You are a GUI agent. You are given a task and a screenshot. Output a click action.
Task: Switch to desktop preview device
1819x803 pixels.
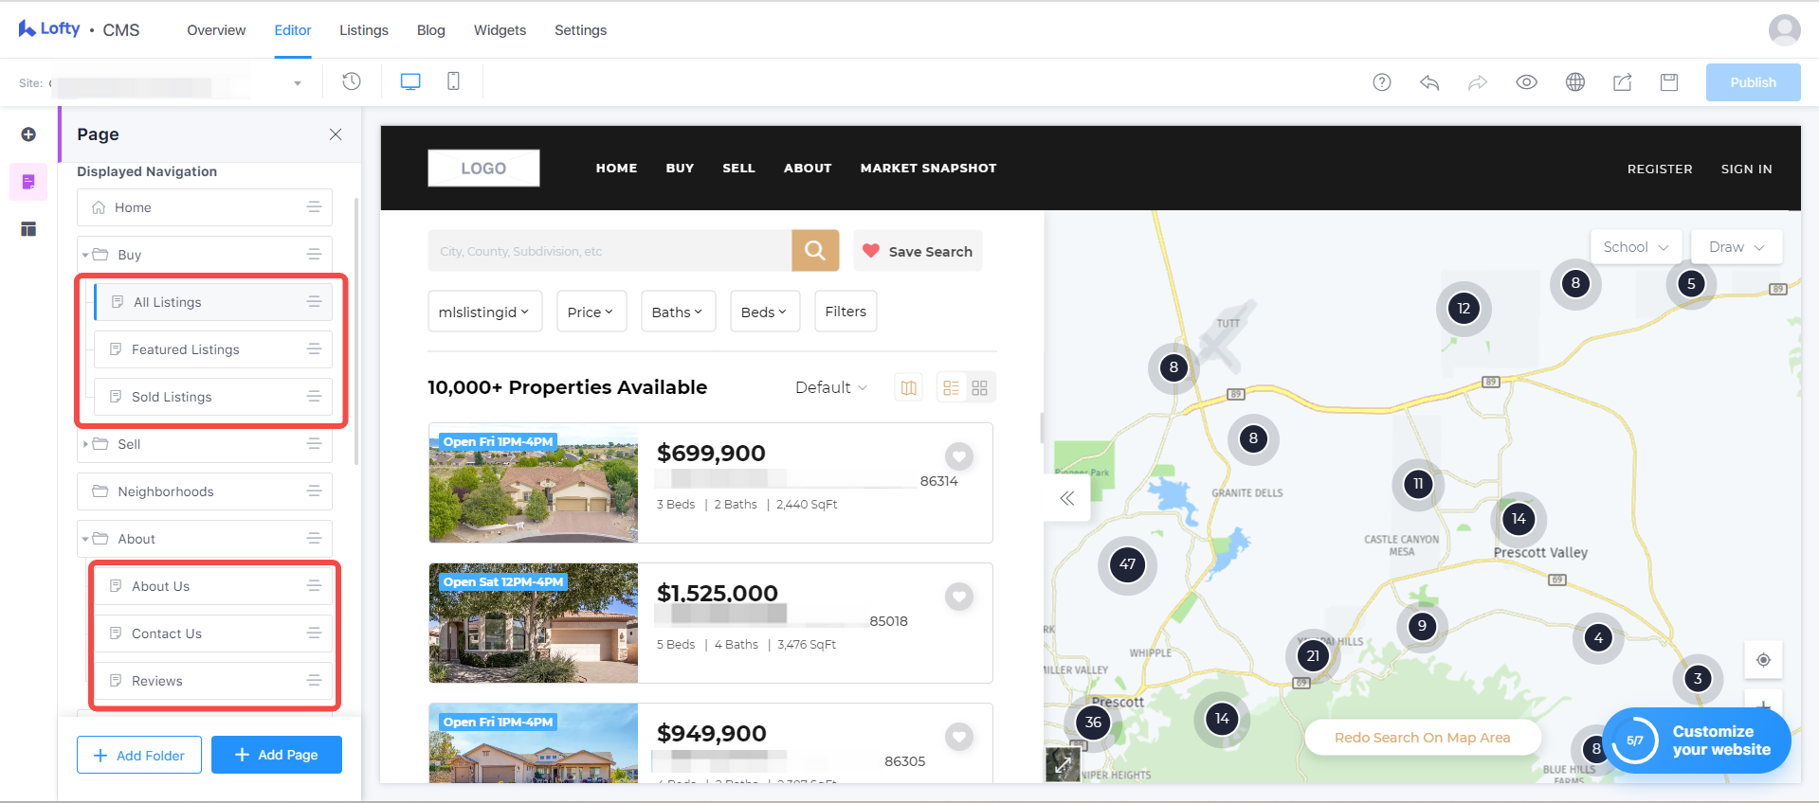pos(410,81)
